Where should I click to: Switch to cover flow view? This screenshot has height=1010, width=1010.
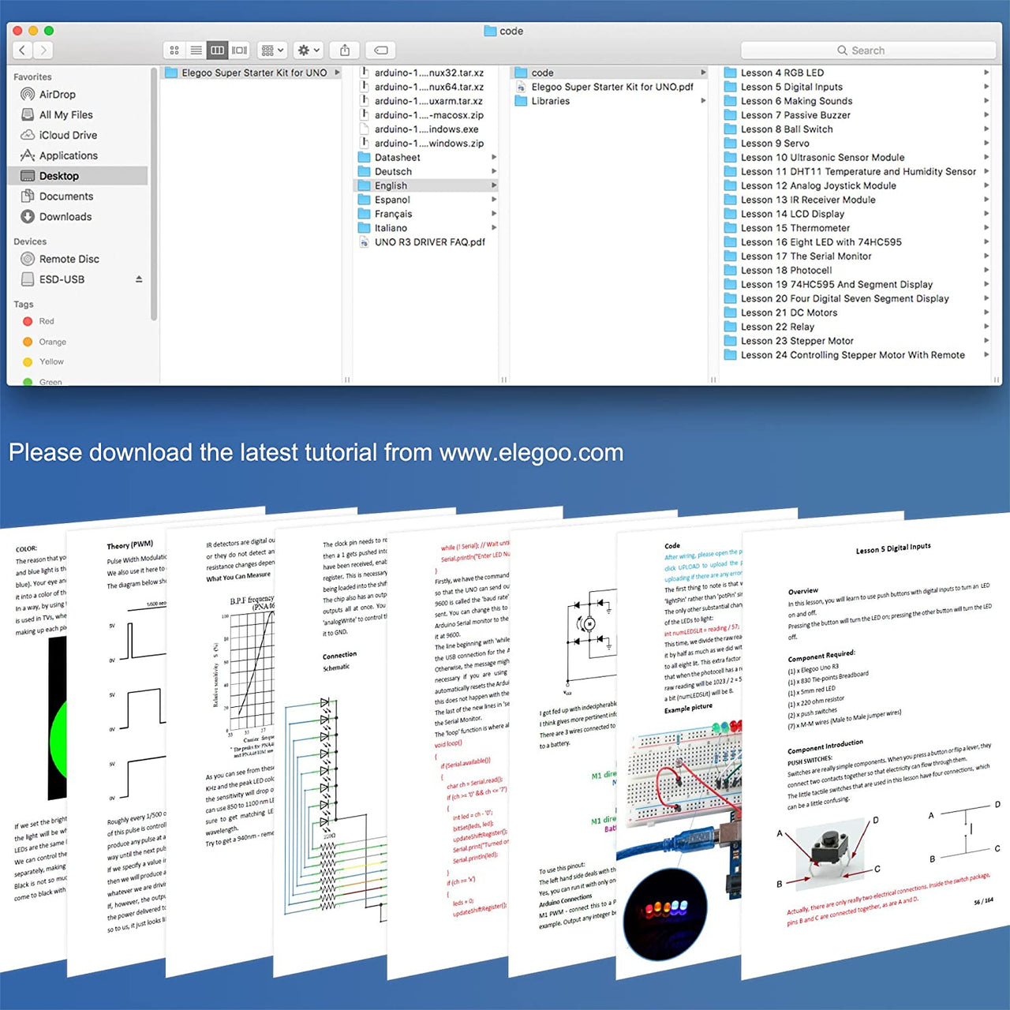click(241, 50)
